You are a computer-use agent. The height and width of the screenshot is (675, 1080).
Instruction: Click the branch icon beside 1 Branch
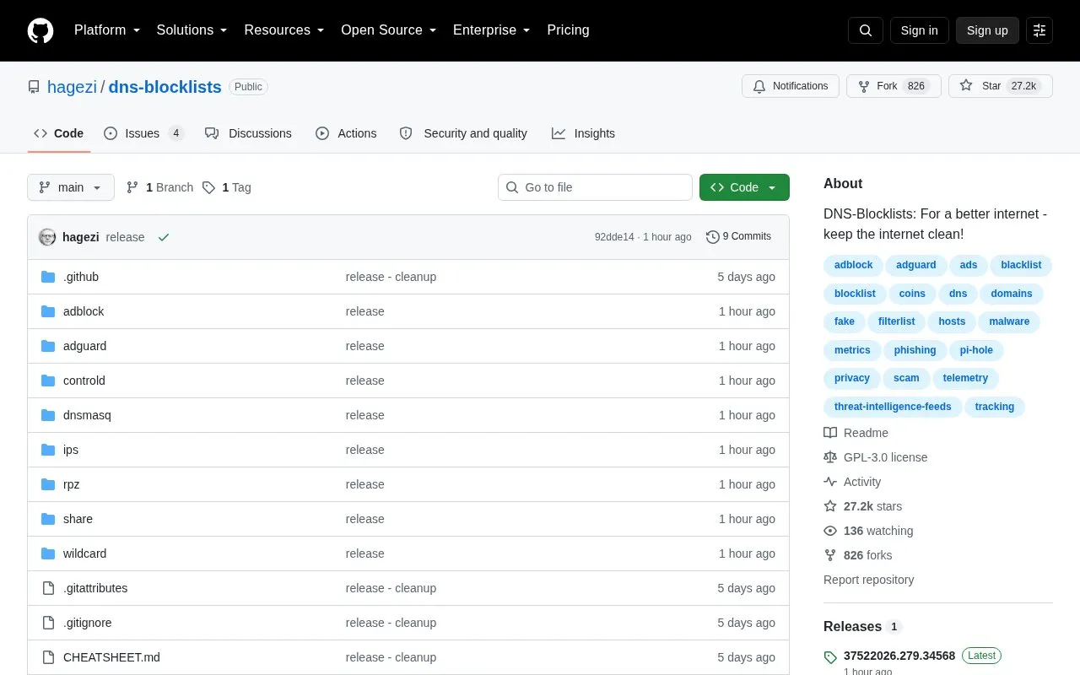[132, 187]
